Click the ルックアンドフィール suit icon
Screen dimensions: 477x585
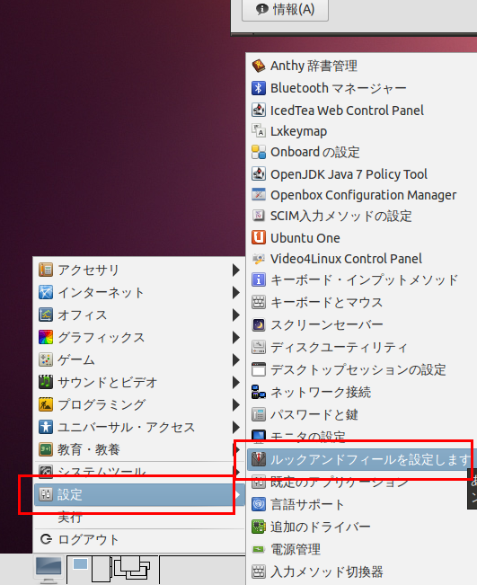(259, 460)
